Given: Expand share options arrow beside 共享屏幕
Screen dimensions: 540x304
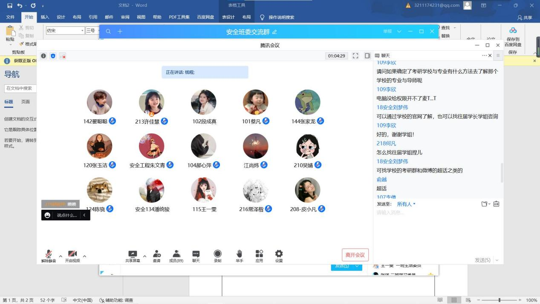Looking at the screenshot, I should (144, 256).
